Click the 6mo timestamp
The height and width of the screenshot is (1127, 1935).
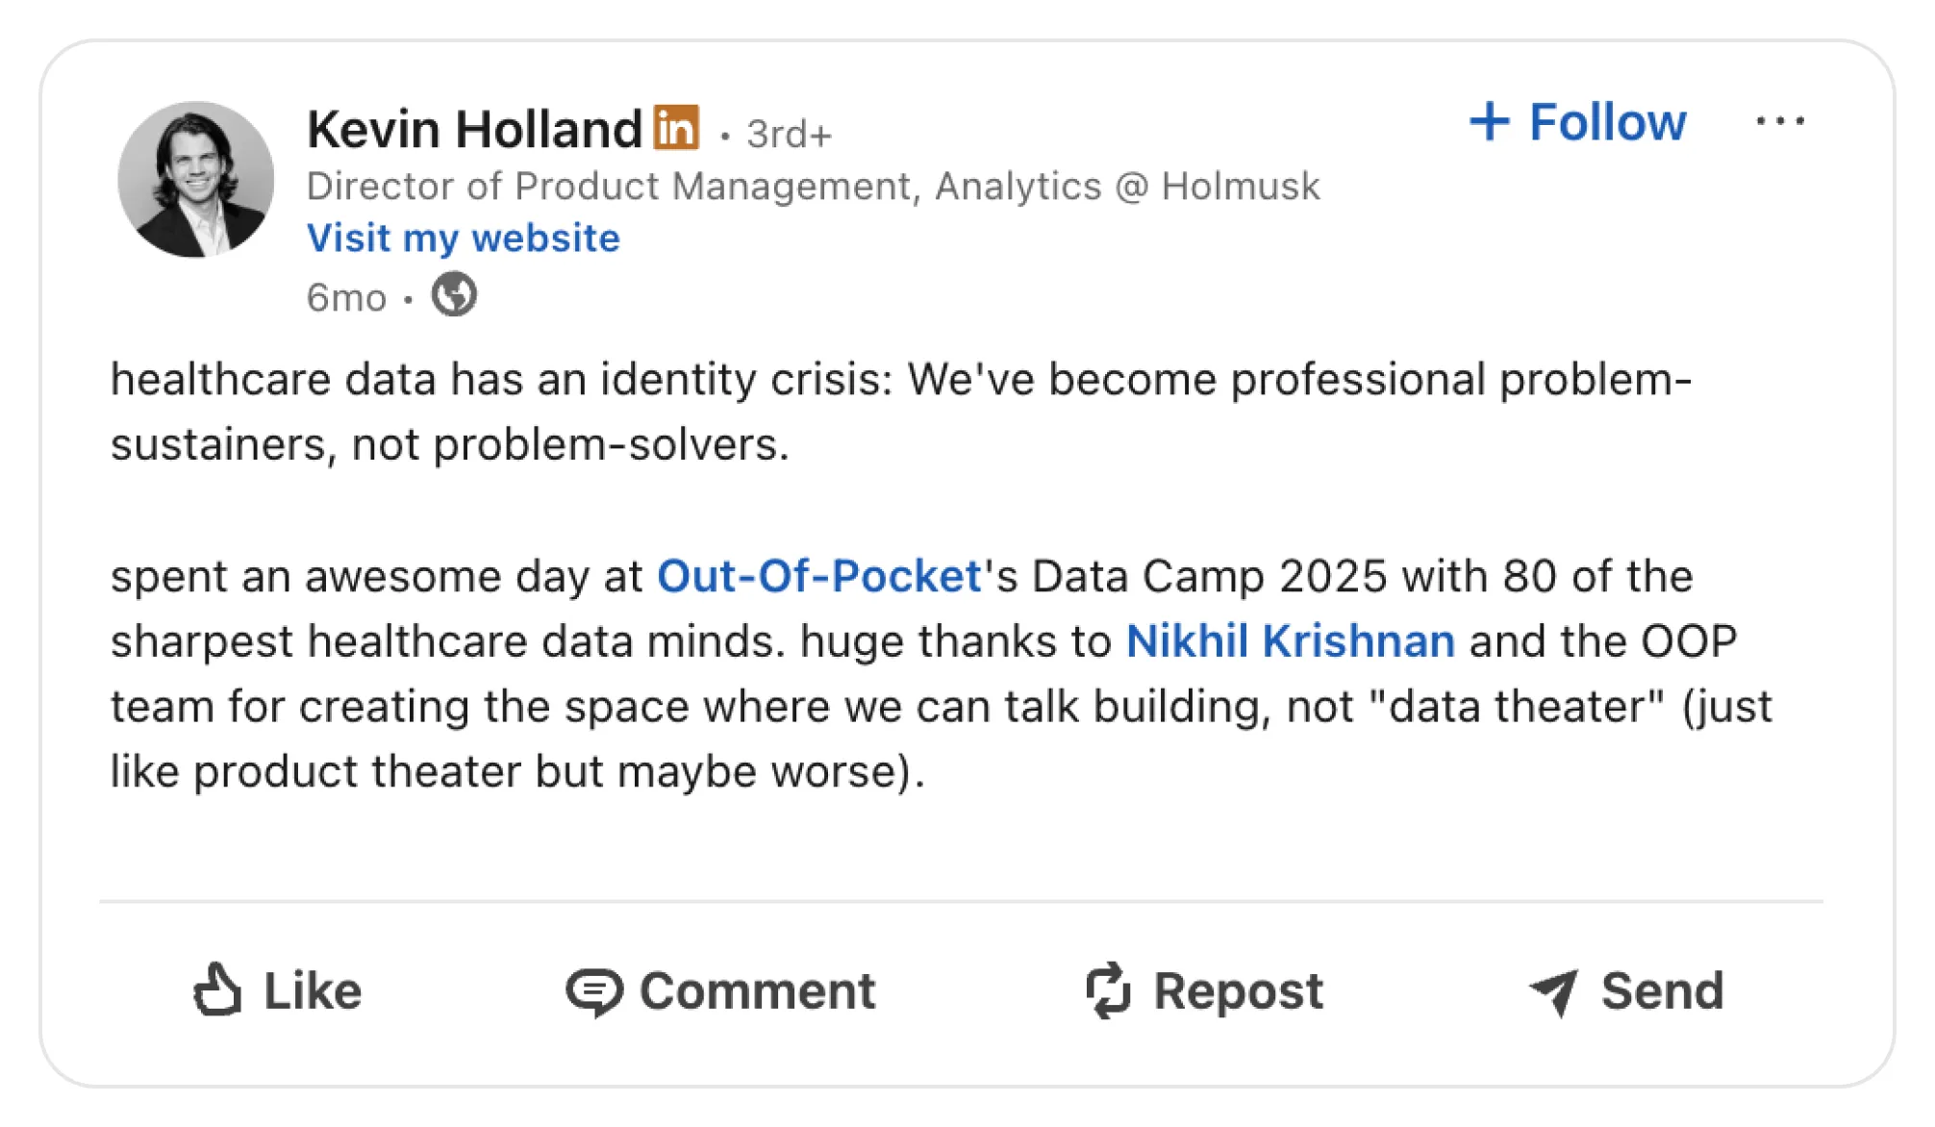point(346,297)
